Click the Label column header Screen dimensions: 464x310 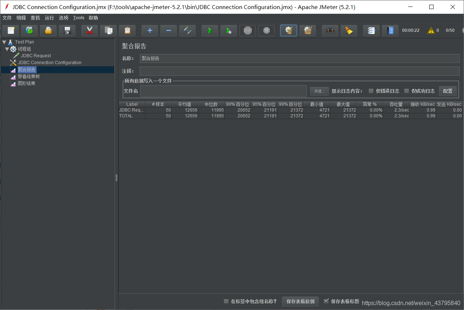click(x=132, y=104)
